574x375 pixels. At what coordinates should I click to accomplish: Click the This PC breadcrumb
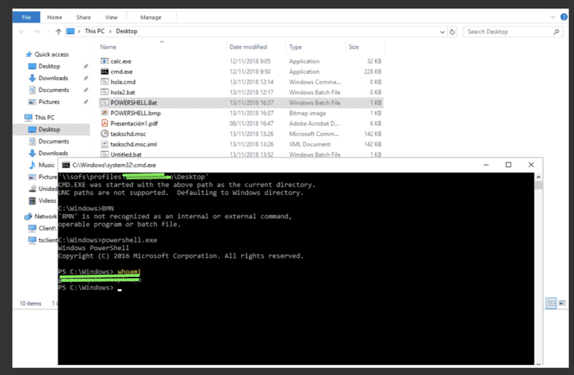click(x=95, y=31)
